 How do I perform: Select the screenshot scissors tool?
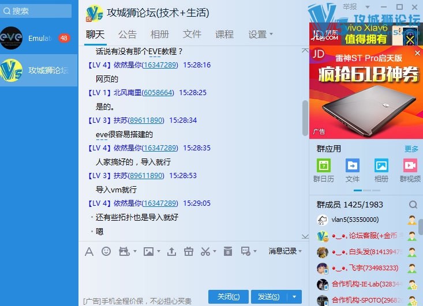(x=205, y=251)
